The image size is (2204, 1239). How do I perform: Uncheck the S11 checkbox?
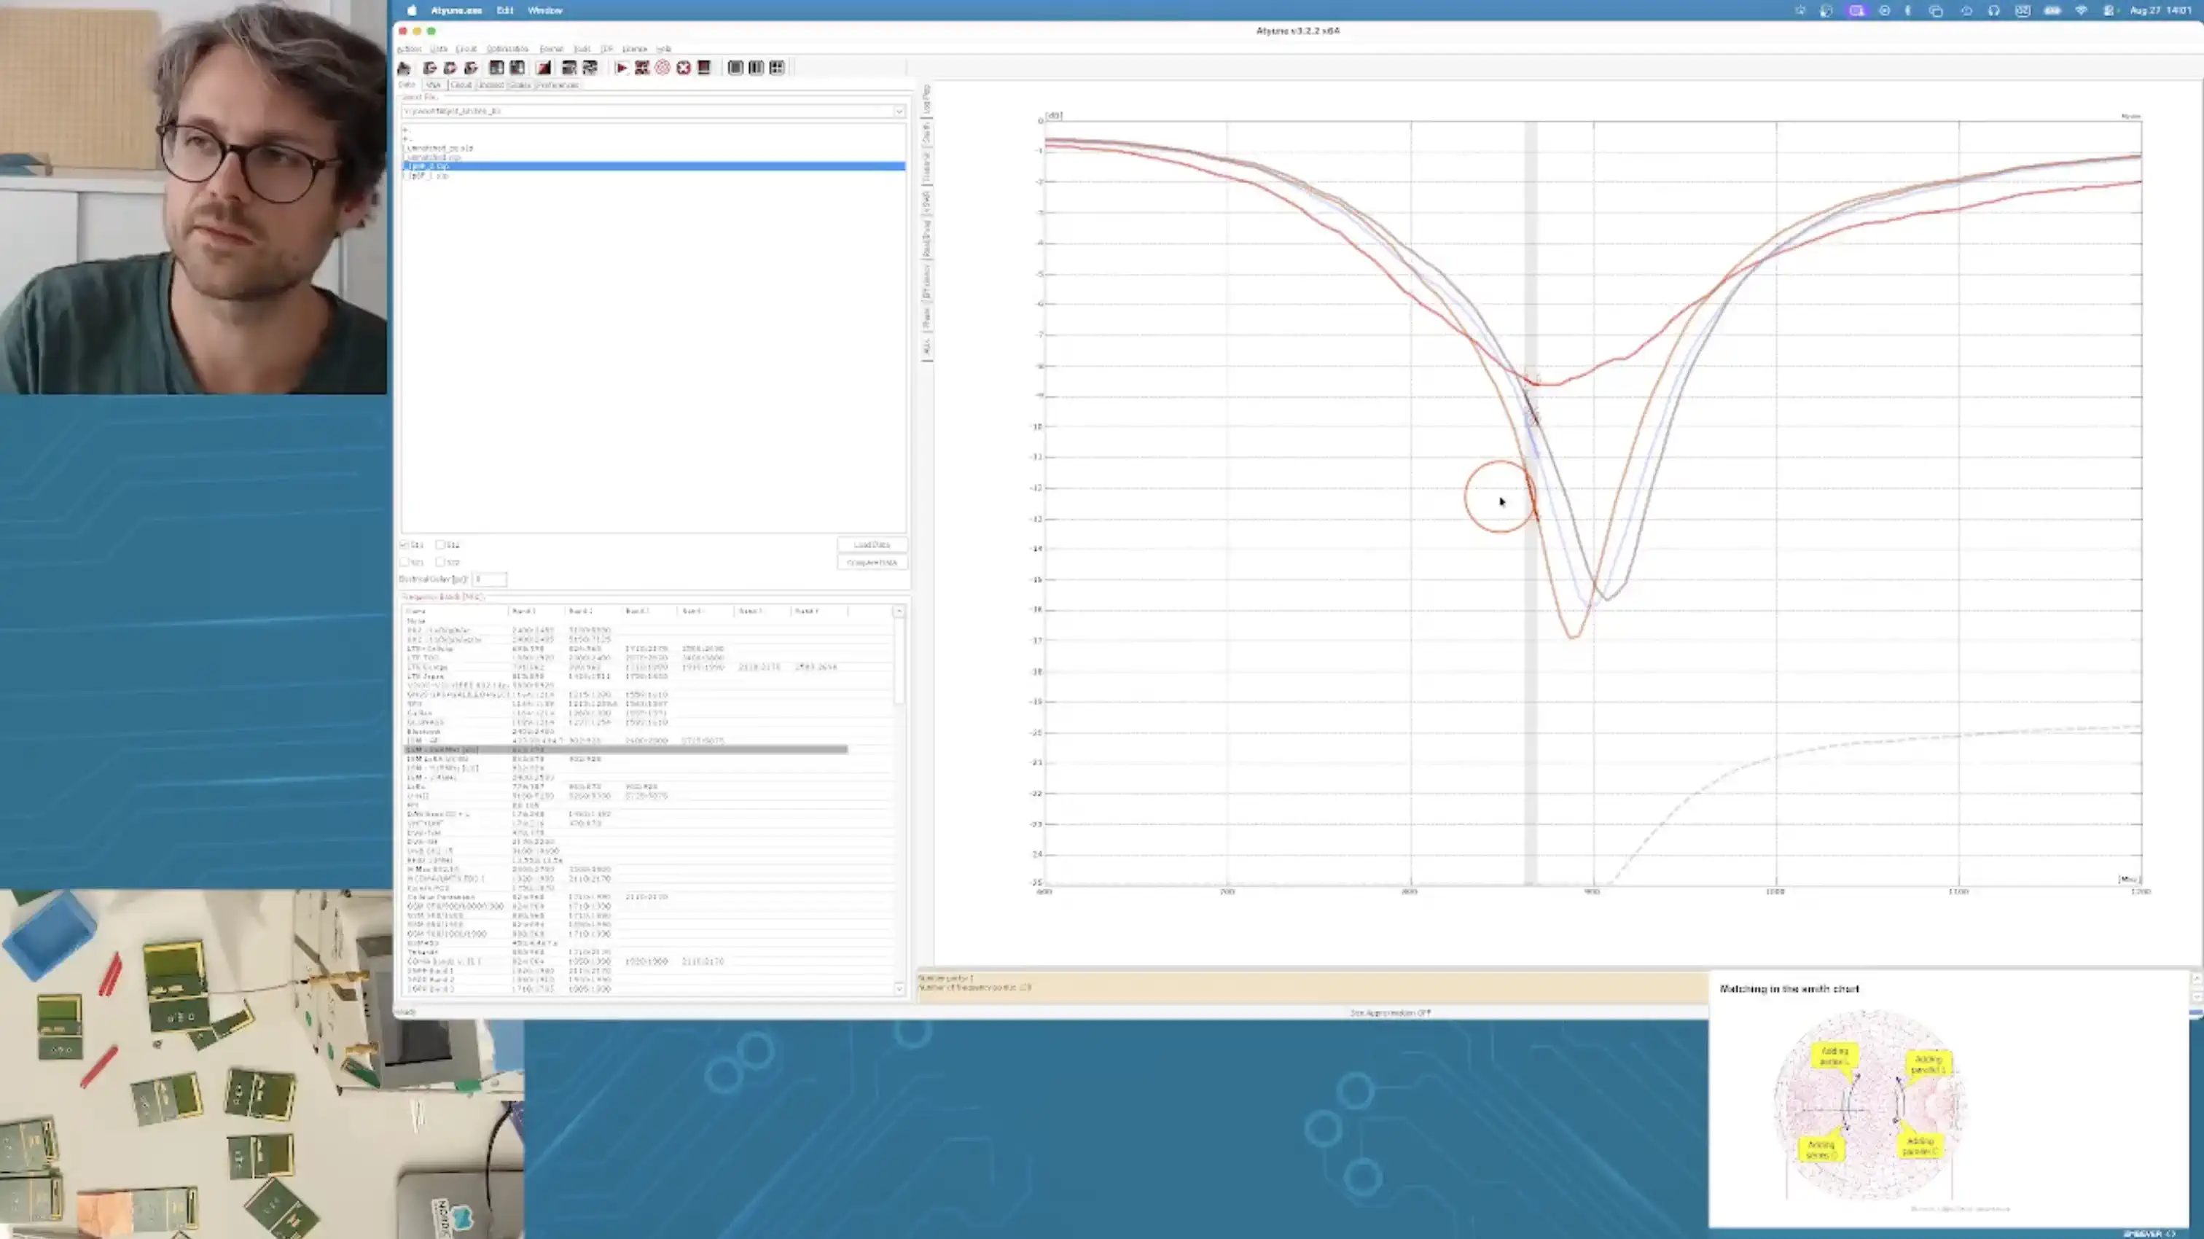coord(405,544)
